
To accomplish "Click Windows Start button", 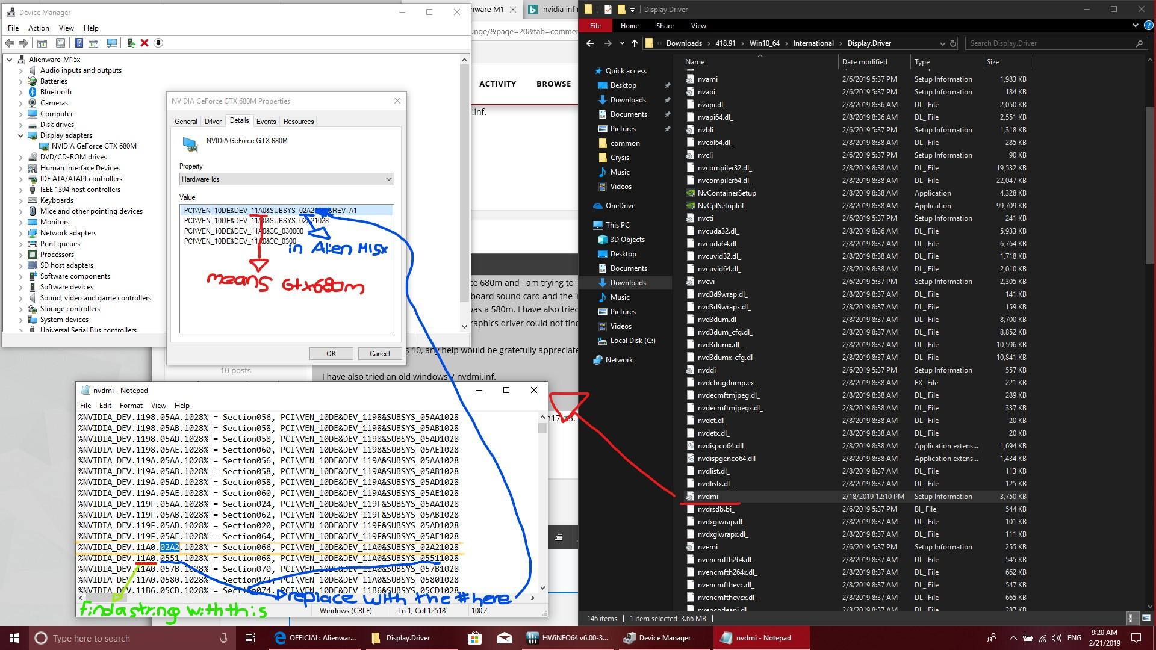I will [x=14, y=638].
